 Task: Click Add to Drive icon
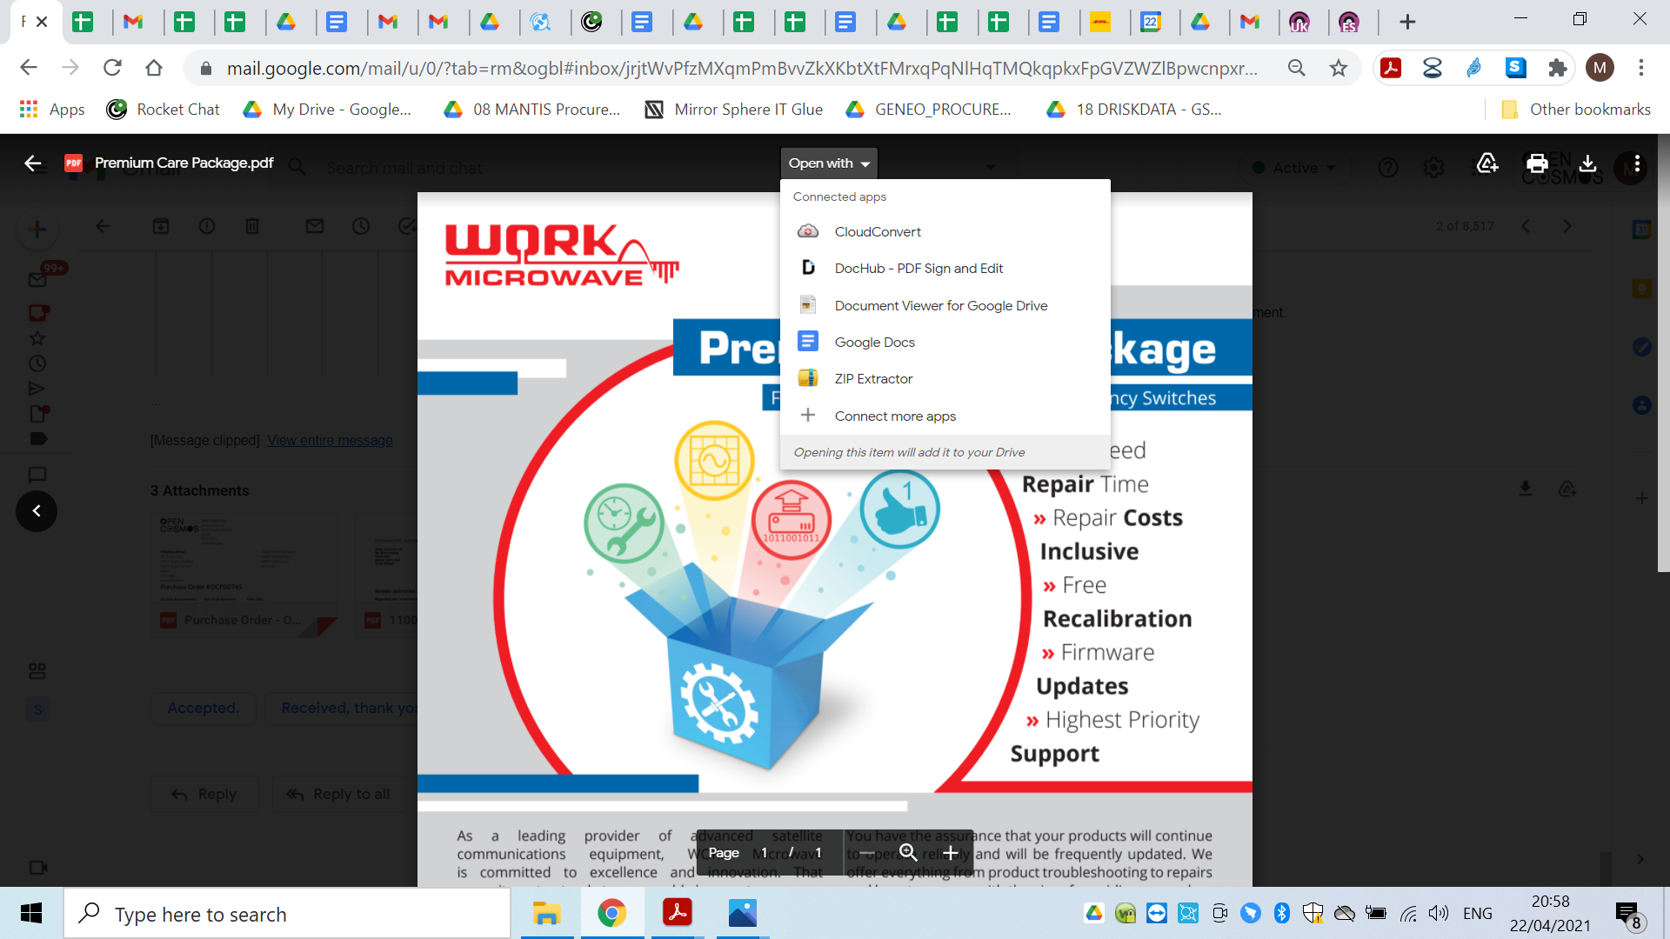click(1487, 163)
